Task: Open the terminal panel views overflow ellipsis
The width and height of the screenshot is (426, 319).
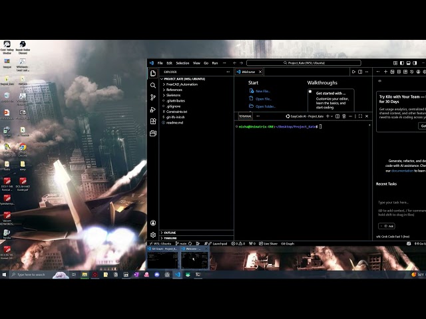Action: (x=258, y=116)
